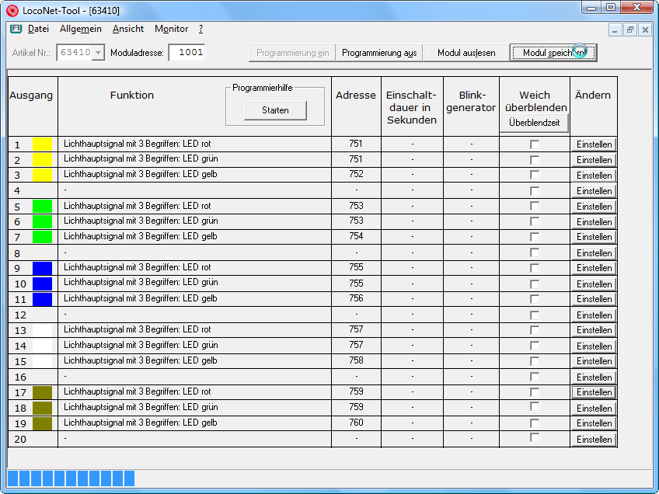The image size is (659, 494).
Task: Click the olive color swatch for Ausgang 17
Action: pos(43,392)
